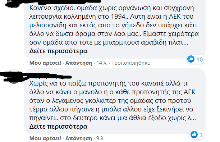Like the comment about ΑΕΚ του μελισσανίδη
The image size is (220, 142).
point(45,63)
